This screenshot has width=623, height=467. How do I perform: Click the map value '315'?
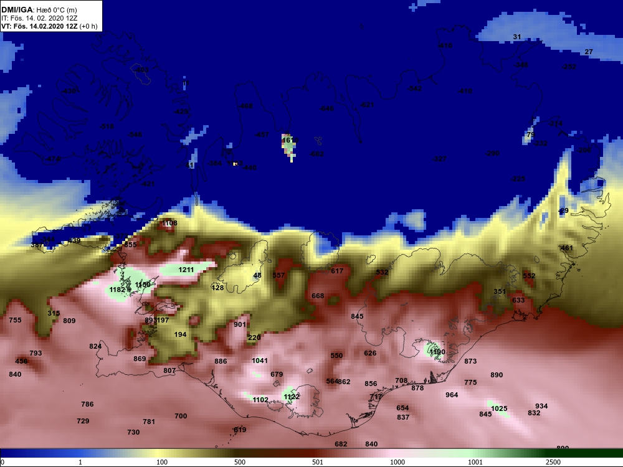pos(54,313)
